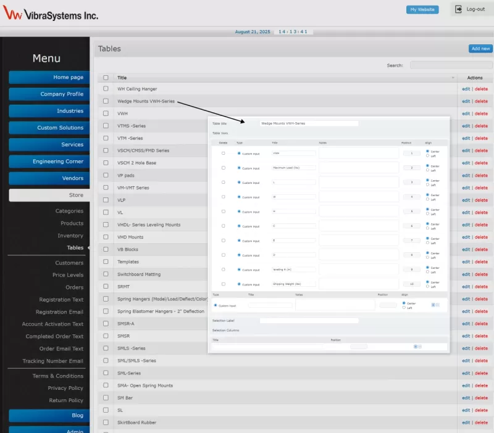Check the Delete box for the VWH row
Image resolution: width=494 pixels, height=433 pixels.
click(223, 153)
